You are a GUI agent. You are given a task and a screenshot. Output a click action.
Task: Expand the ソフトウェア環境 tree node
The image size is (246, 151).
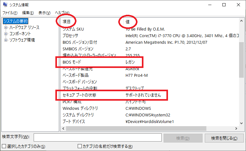pos(6,40)
